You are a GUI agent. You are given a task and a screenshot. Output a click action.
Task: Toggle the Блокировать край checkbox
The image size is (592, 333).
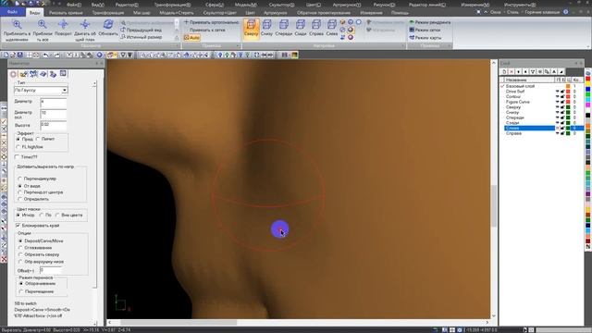pos(18,226)
